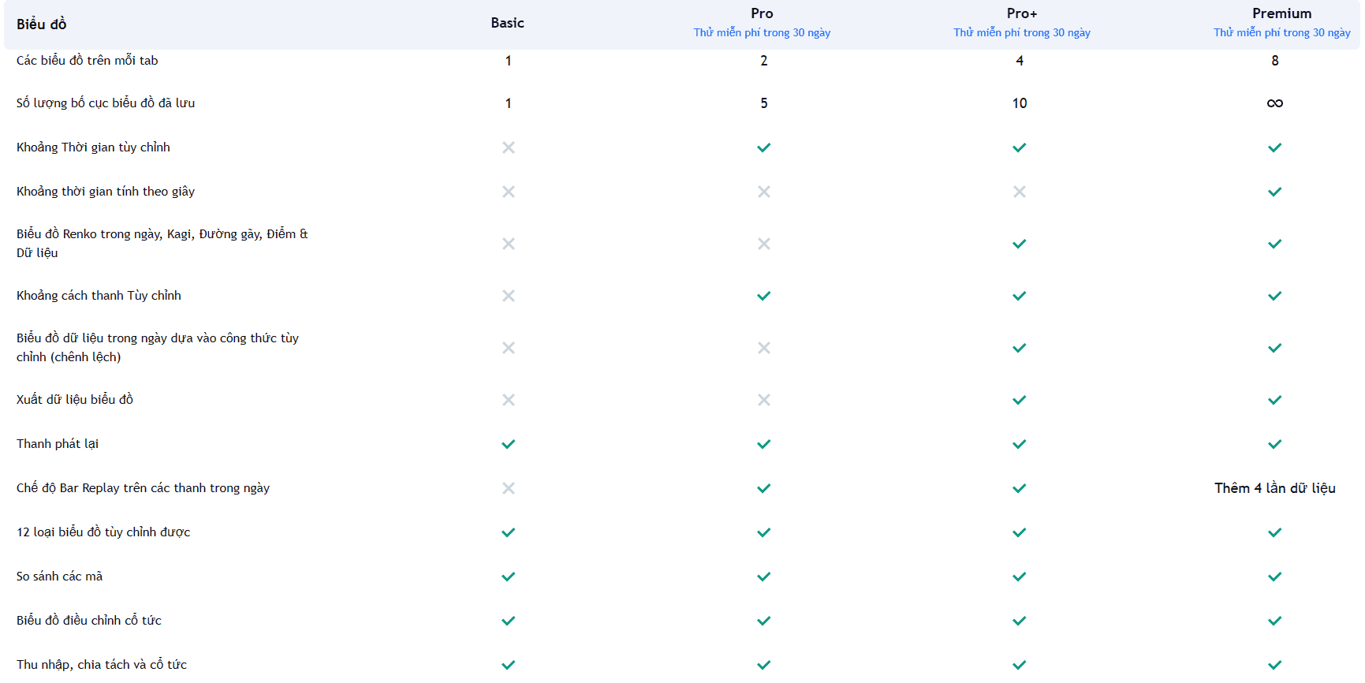Click Premium checkmark for 'Xuất dữ liệu biểu đồ'

pyautogui.click(x=1275, y=400)
